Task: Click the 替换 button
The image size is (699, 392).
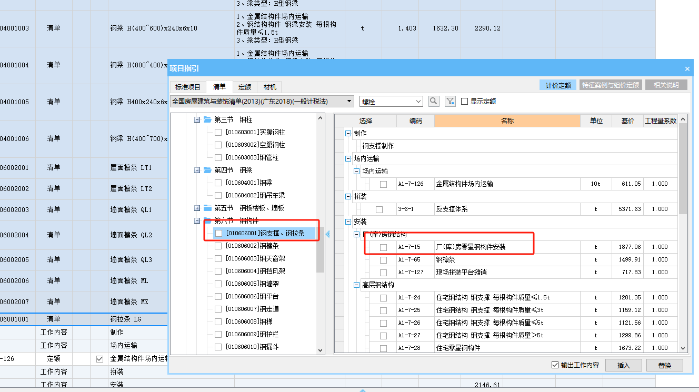Action: pyautogui.click(x=665, y=365)
